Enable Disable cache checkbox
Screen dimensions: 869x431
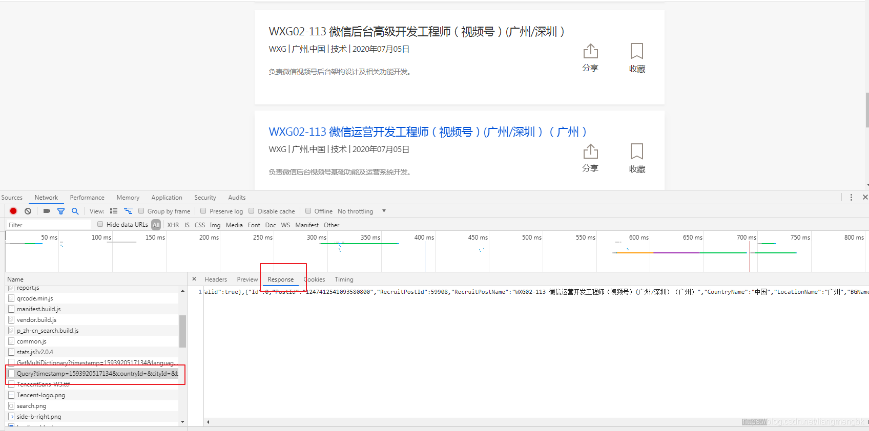coord(252,211)
